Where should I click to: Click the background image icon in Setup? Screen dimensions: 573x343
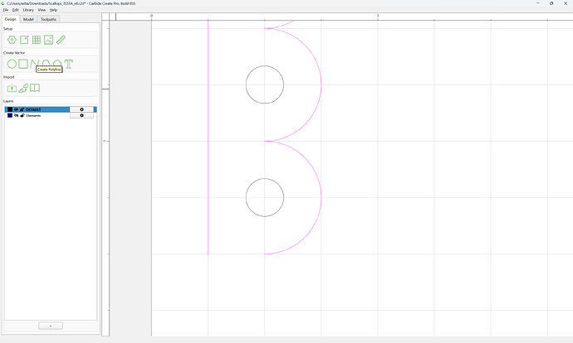click(49, 40)
